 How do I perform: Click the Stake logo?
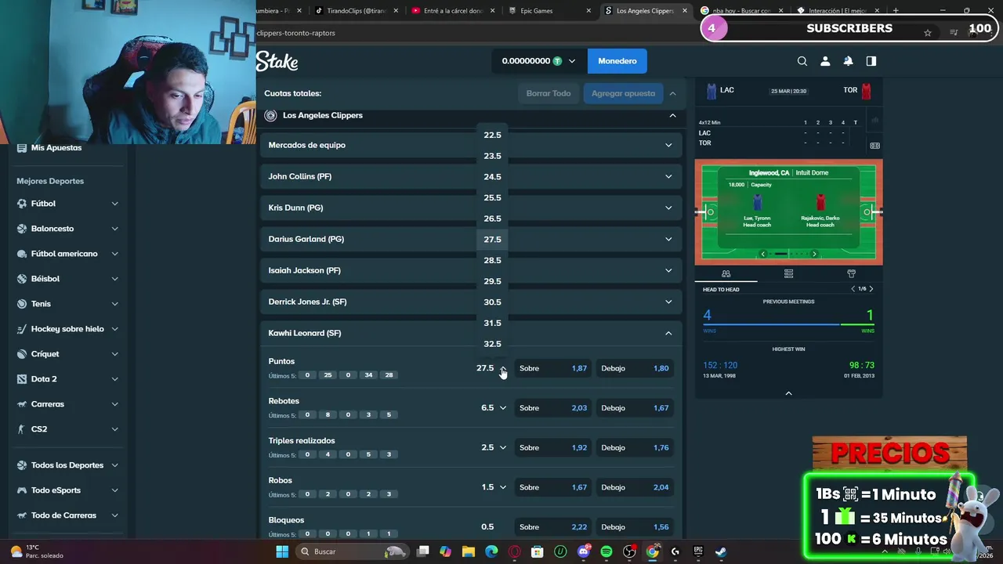pos(277,61)
